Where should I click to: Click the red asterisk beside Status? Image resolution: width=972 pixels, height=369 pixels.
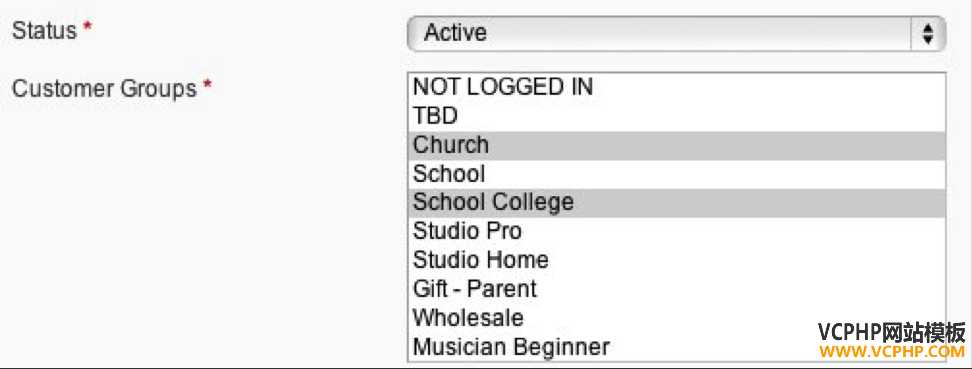point(88,28)
